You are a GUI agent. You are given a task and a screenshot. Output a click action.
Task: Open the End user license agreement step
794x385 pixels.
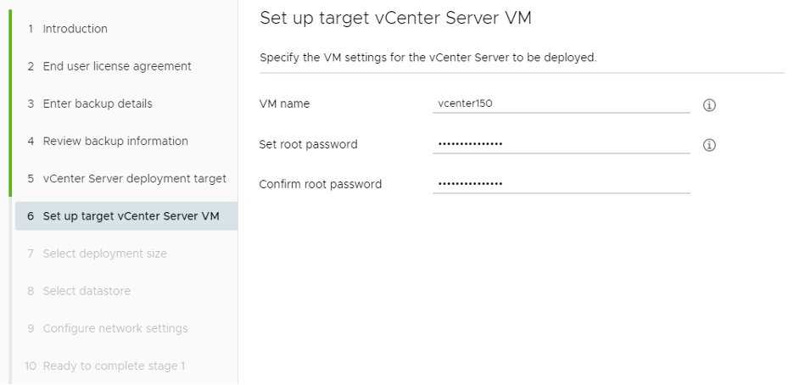coord(117,66)
